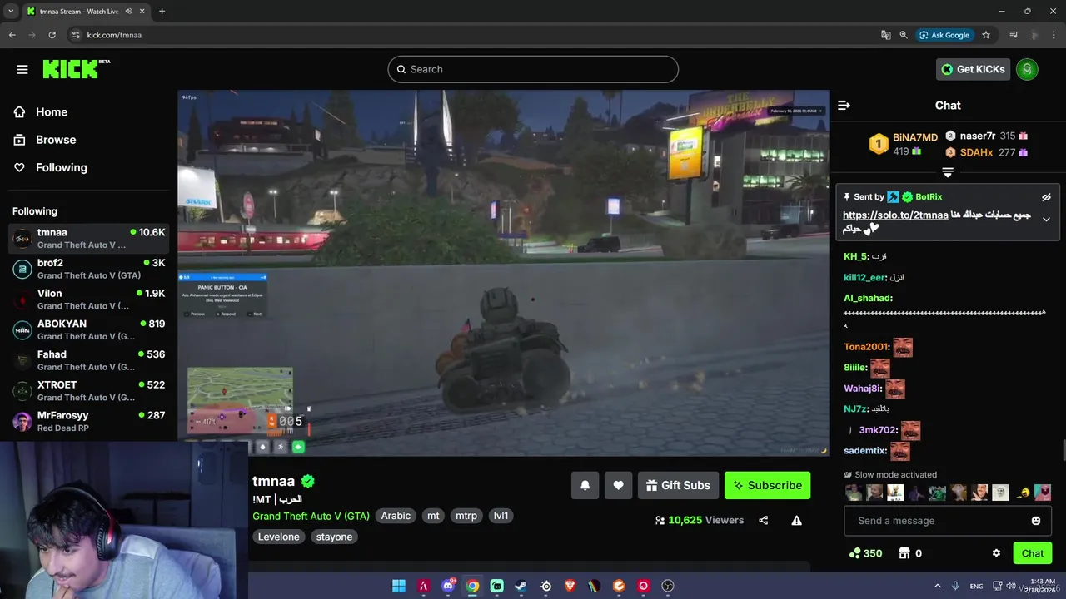The image size is (1066, 599).
Task: Click the Gift Subs button
Action: coord(678,485)
